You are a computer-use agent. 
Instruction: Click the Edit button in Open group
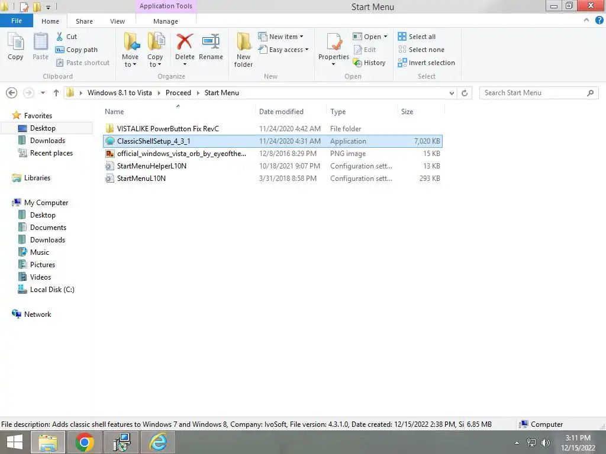[365, 50]
